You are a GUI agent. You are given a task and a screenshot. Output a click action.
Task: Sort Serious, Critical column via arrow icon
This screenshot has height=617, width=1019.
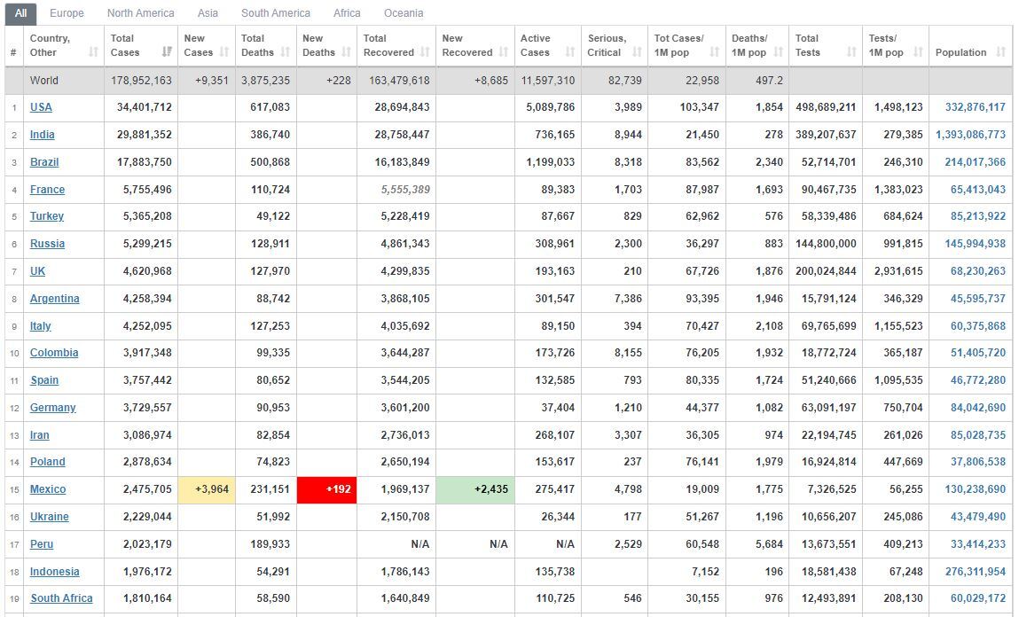pyautogui.click(x=638, y=52)
